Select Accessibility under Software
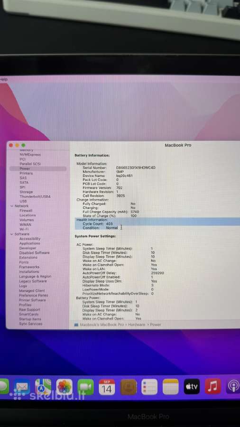The width and height of the screenshot is (240, 427). [30, 239]
